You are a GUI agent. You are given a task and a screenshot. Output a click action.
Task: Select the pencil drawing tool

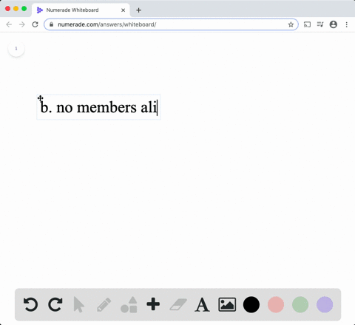click(104, 304)
